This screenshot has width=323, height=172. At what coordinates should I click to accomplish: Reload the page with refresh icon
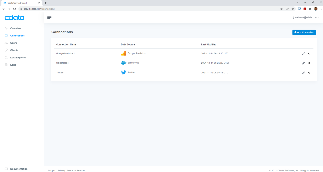coord(15,9)
